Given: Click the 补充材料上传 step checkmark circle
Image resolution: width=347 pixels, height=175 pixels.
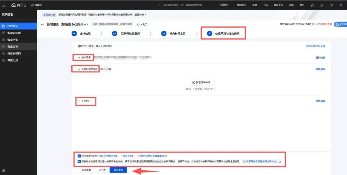Looking at the screenshot, I should pyautogui.click(x=164, y=34).
